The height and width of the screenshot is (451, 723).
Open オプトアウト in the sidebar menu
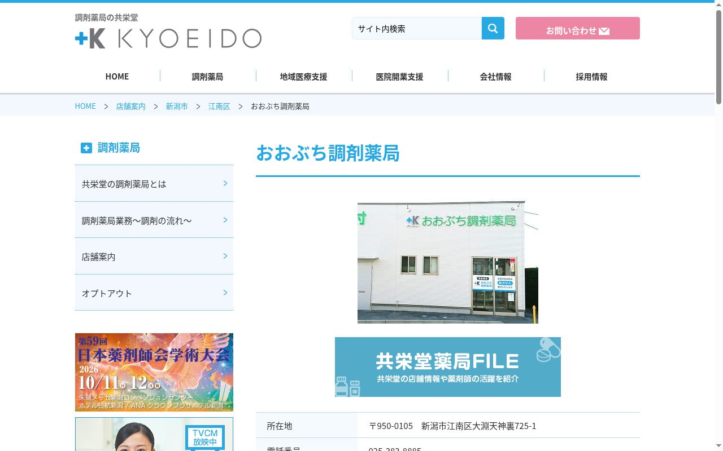click(x=154, y=293)
